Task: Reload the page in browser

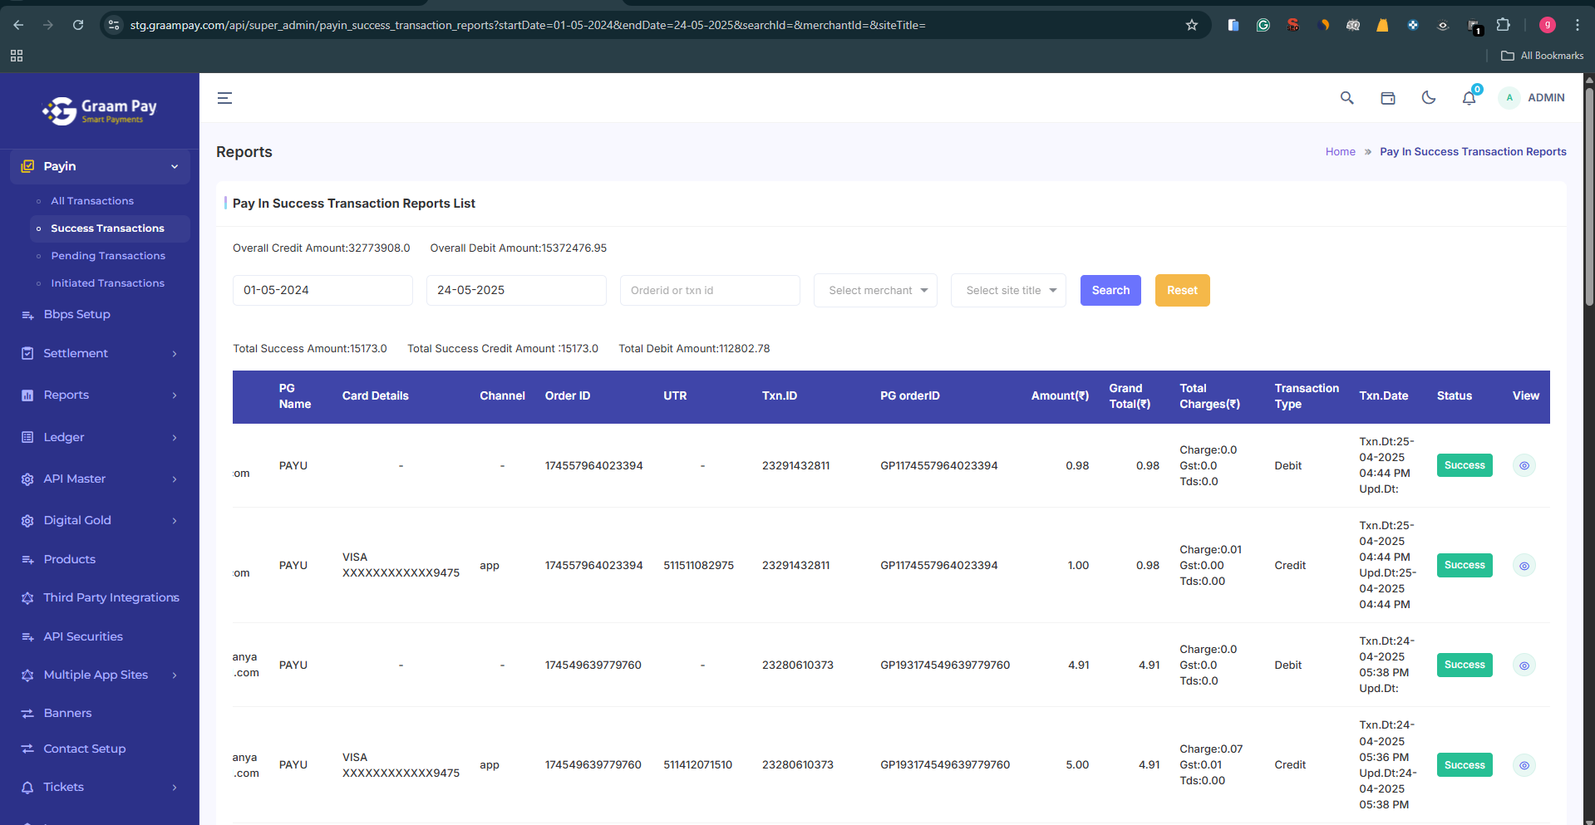Action: click(78, 25)
